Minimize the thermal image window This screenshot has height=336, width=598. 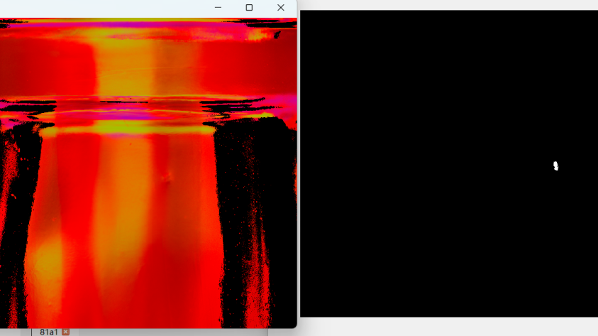click(218, 8)
